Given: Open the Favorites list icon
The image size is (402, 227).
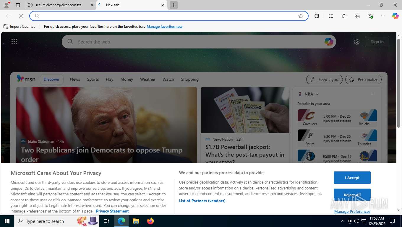Looking at the screenshot, I should (344, 16).
